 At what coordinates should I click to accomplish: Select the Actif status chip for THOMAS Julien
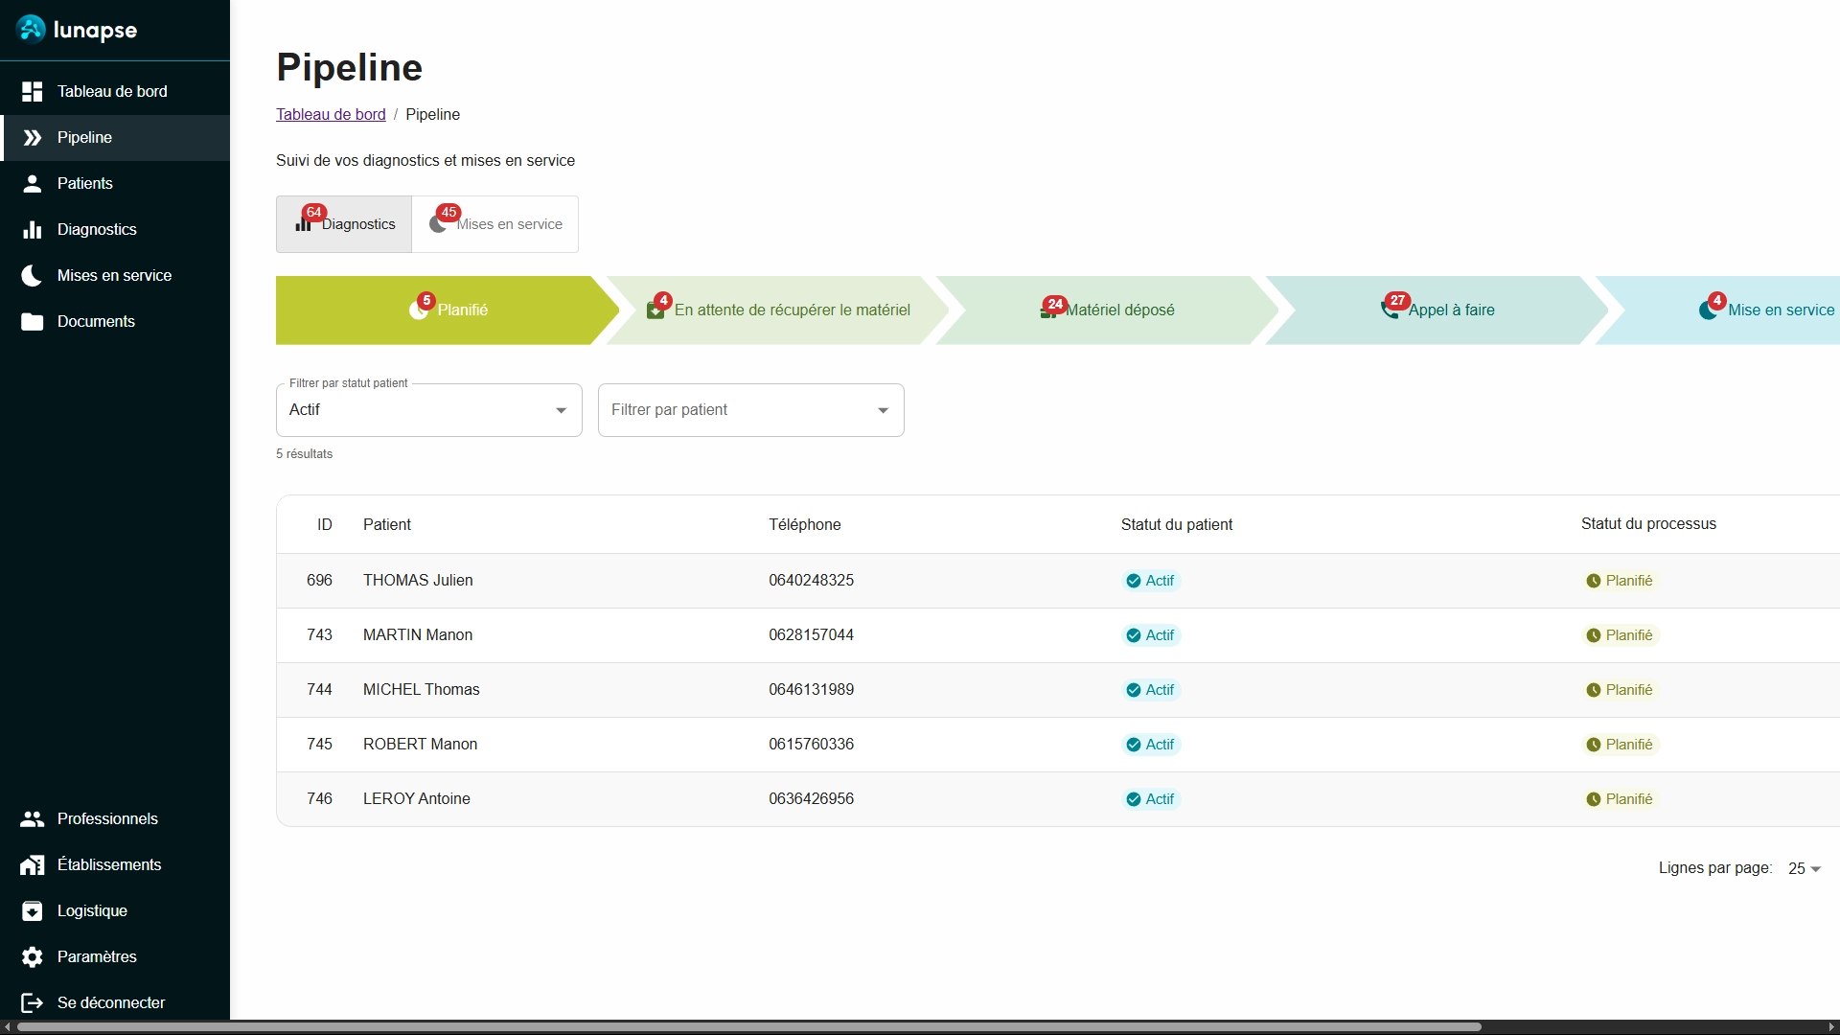1149,581
